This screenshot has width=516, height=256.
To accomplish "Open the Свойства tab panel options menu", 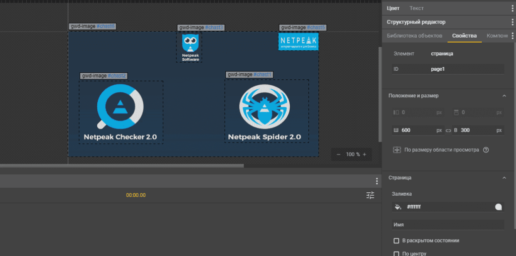I will tap(512, 36).
